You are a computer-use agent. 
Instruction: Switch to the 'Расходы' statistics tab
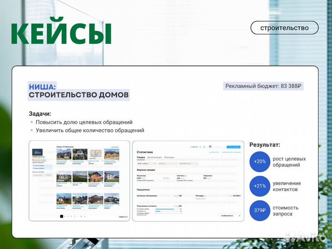point(169,157)
